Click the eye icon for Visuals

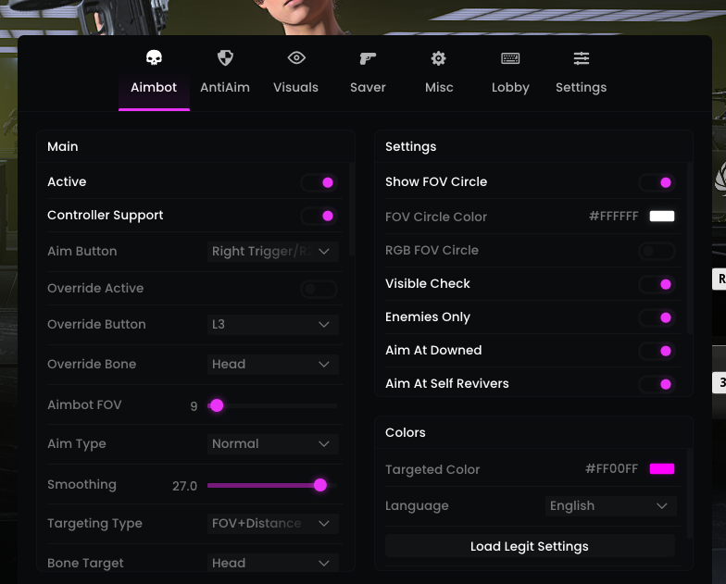(x=296, y=58)
